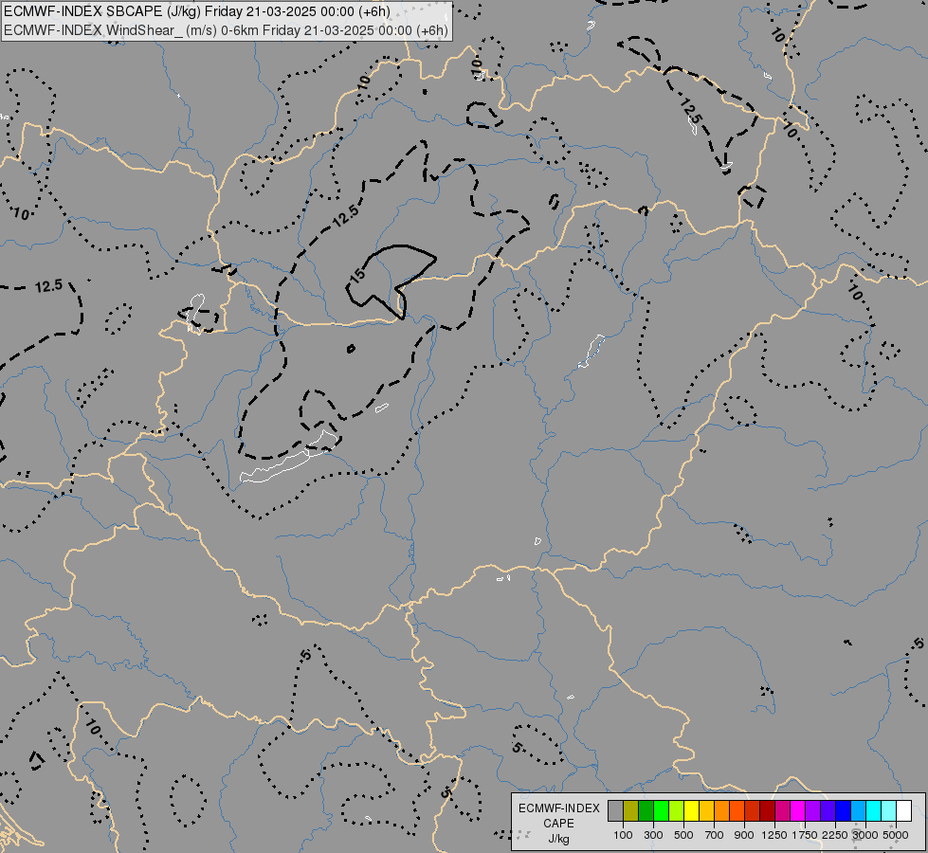
Task: Click the pure yellow legend swatch
Action: pyautogui.click(x=691, y=810)
